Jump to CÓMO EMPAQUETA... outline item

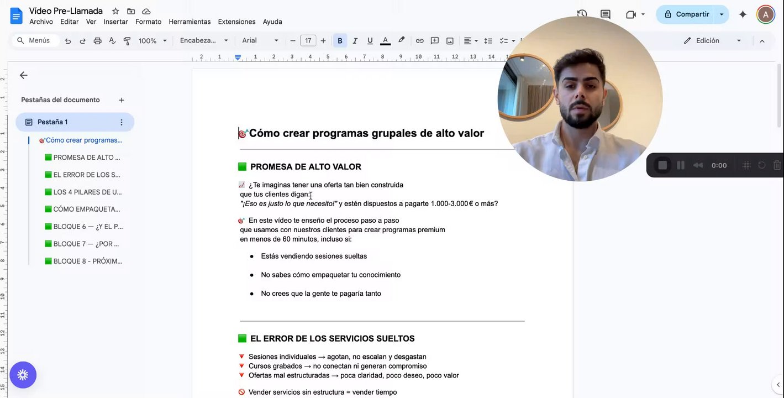(x=82, y=210)
